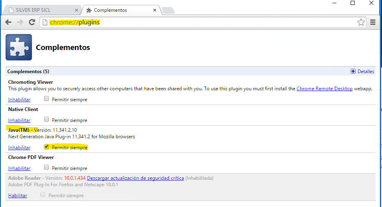
Task: Select the Complementos tab
Action: (x=121, y=10)
